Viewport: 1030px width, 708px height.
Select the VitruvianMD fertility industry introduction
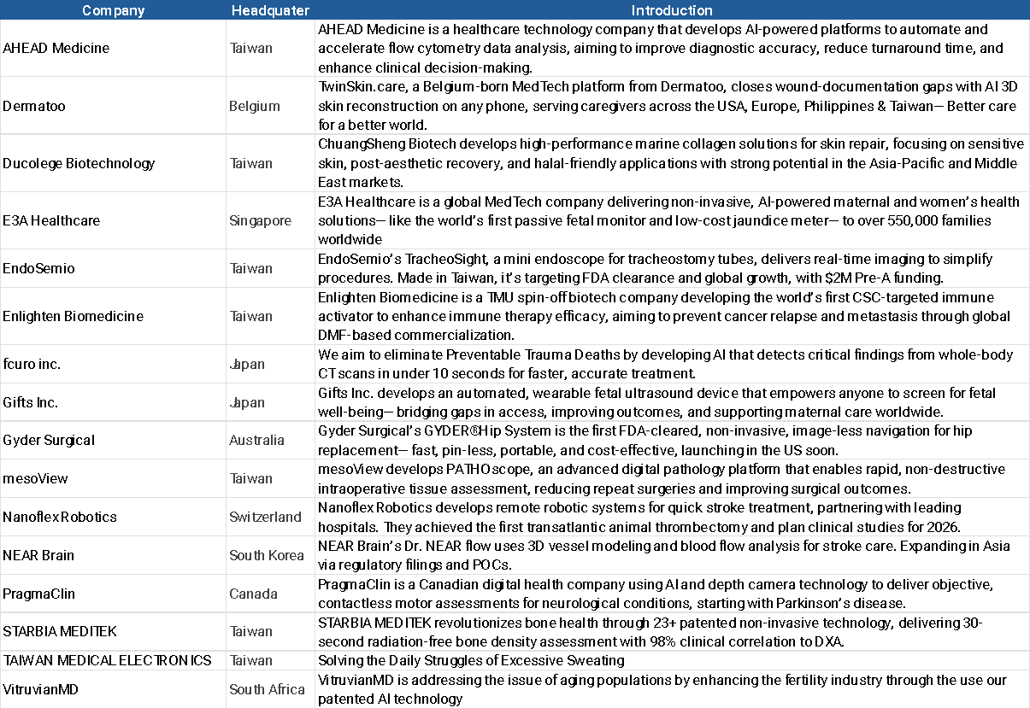[x=672, y=689]
